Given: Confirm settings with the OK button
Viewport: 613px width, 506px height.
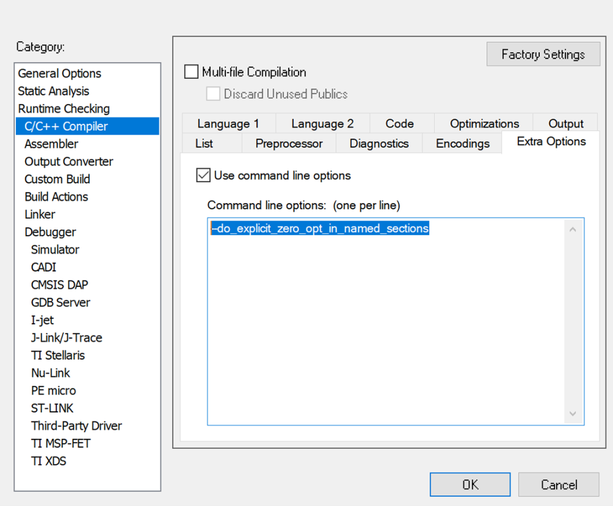Looking at the screenshot, I should coord(469,484).
